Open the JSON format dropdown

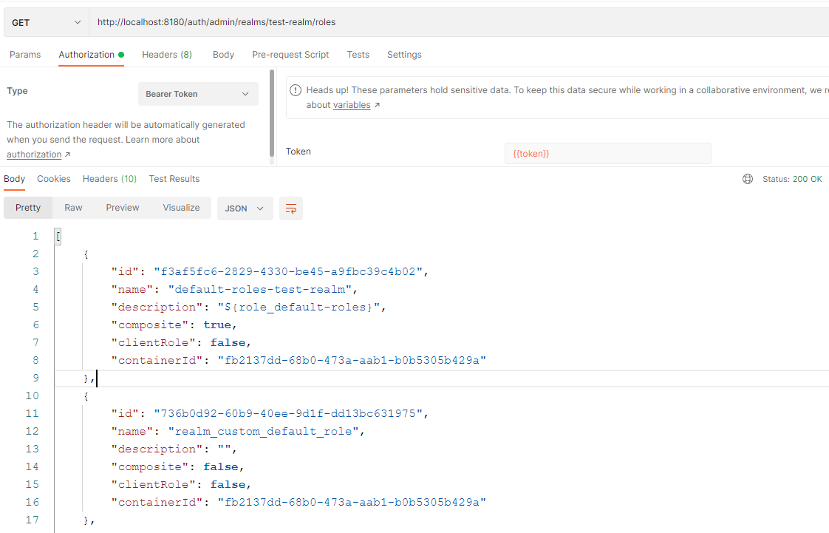pyautogui.click(x=245, y=208)
